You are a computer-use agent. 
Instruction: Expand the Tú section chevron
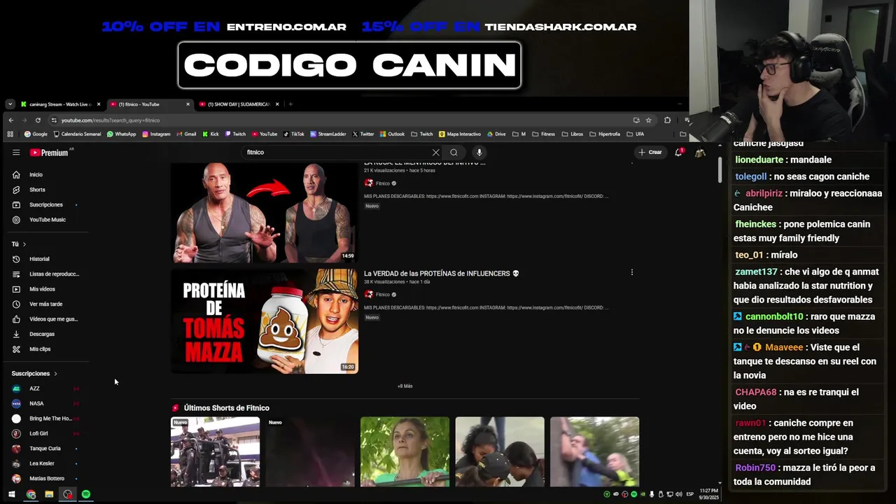[x=24, y=244]
